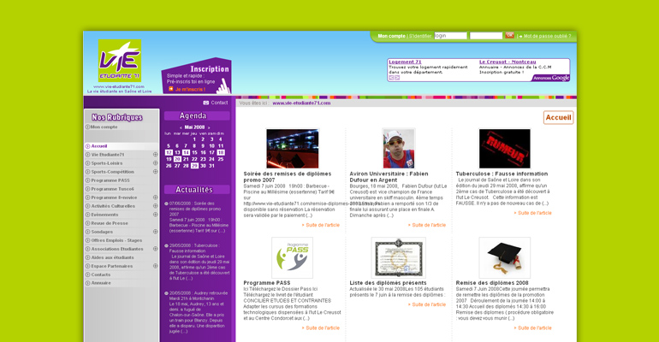The height and width of the screenshot is (342, 659).
Task: Click the Contact envelope icon
Action: 206,103
